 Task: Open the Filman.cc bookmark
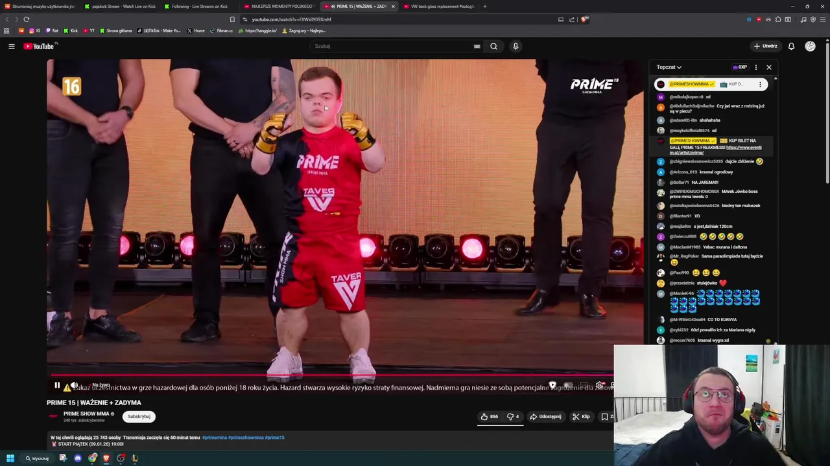[x=222, y=30]
